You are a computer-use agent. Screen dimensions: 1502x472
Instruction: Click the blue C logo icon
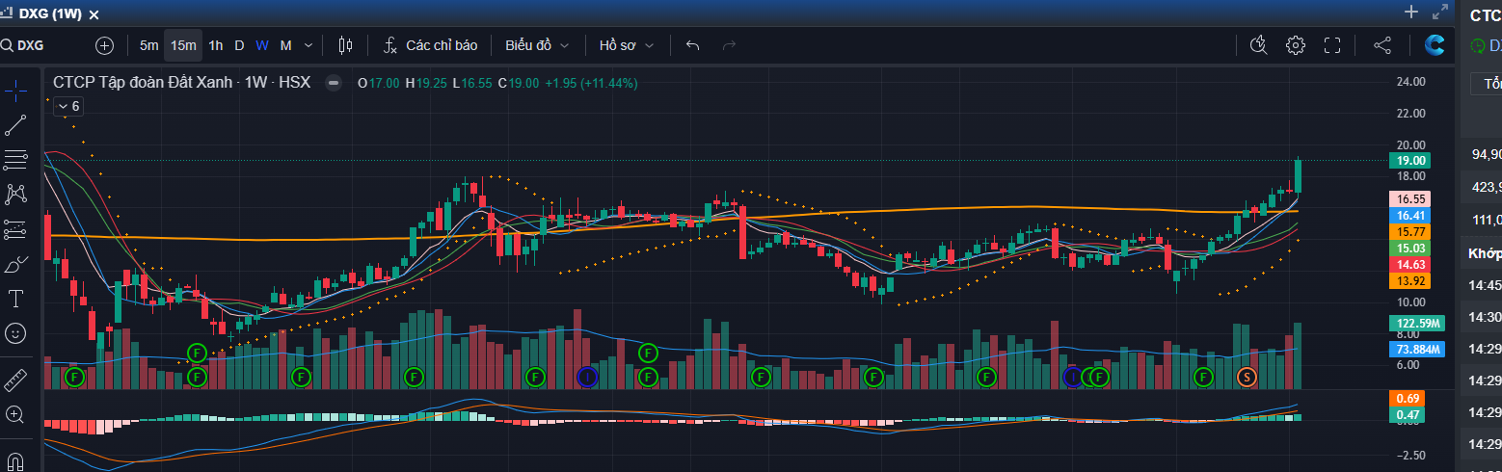click(1435, 45)
